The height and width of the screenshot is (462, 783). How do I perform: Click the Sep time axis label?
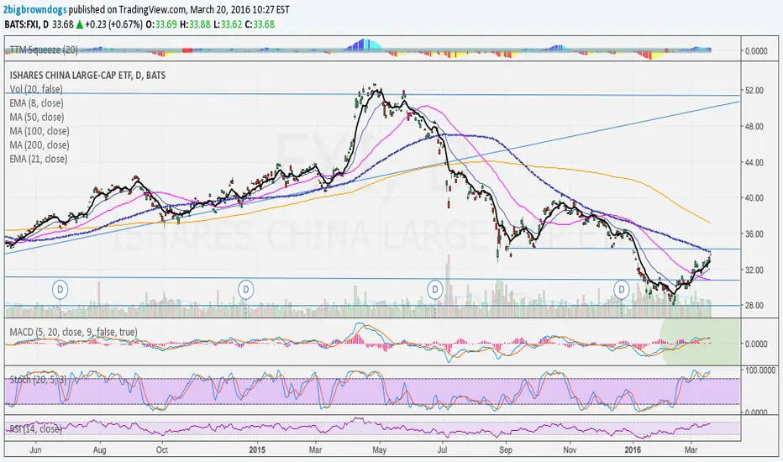506,450
